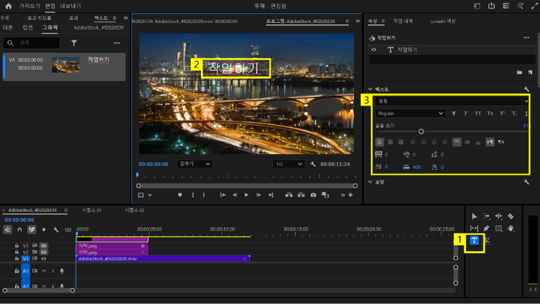Pick the Hand tool
The image size is (540, 304).
pyautogui.click(x=510, y=229)
